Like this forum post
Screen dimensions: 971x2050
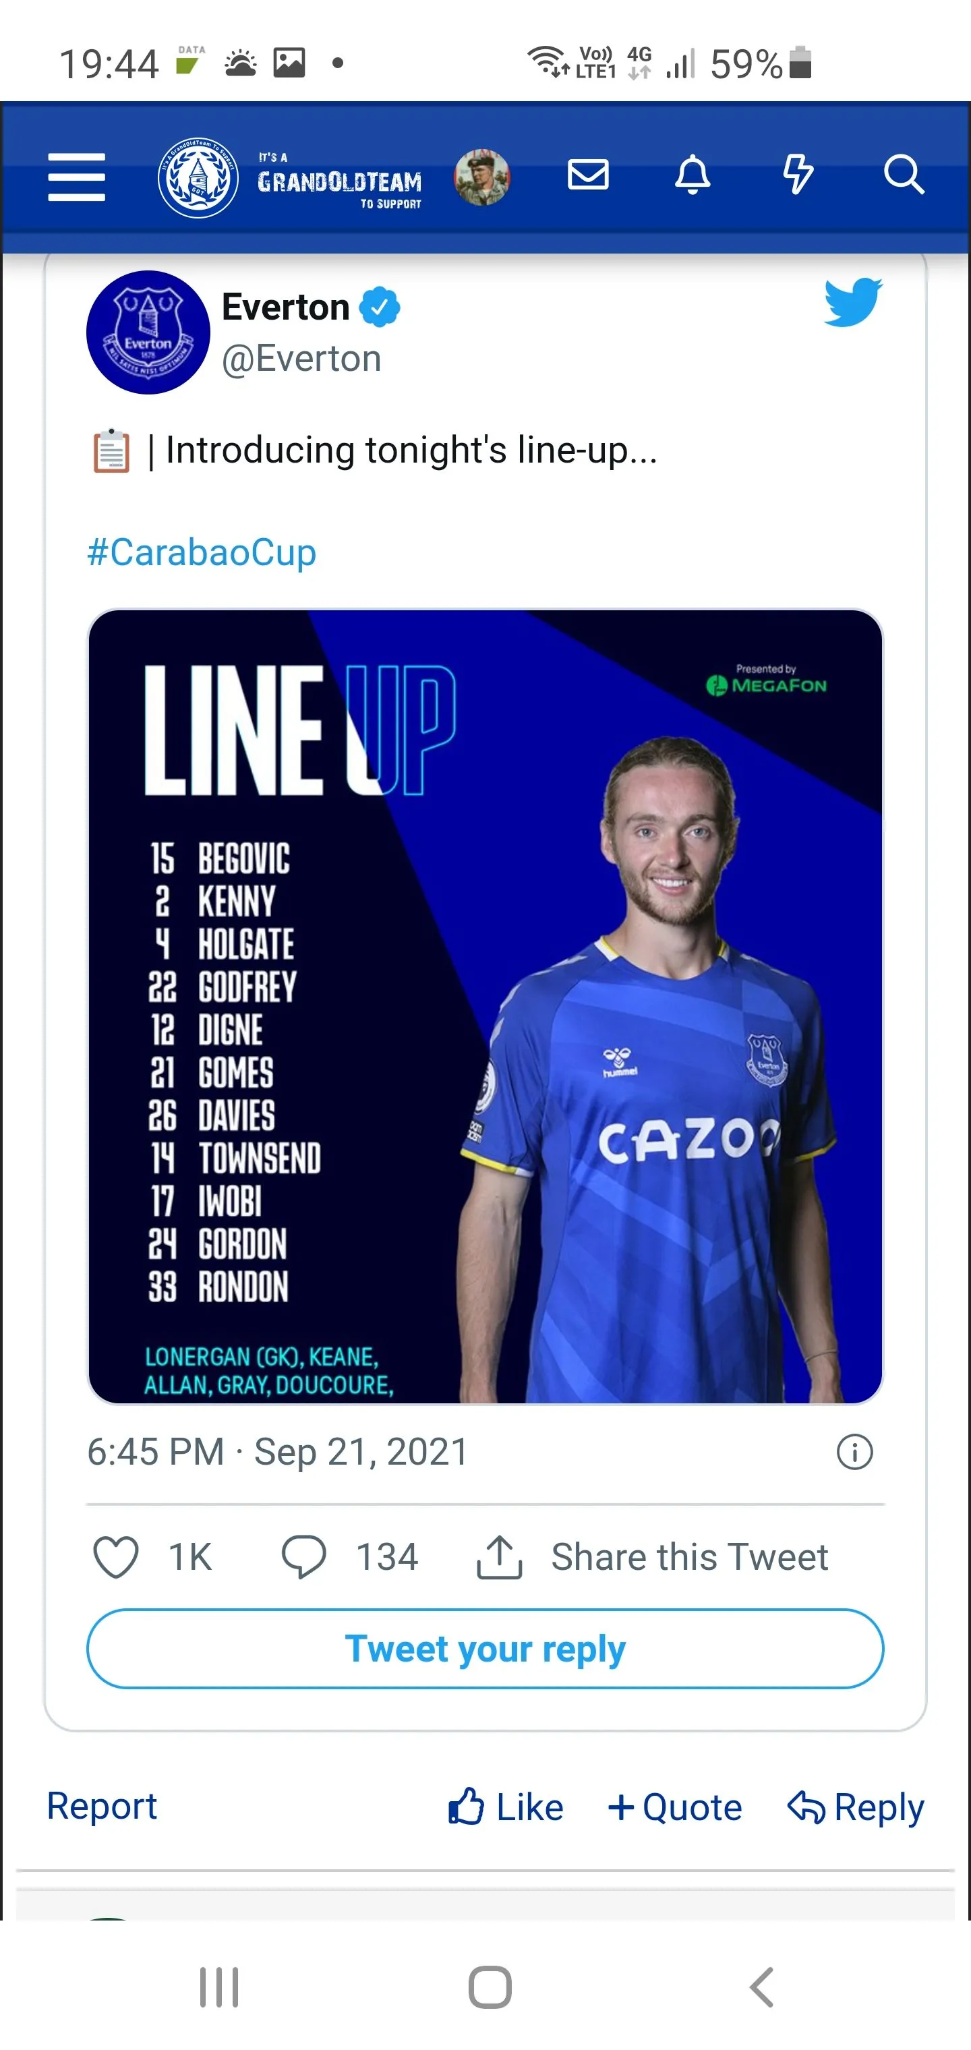coord(506,1807)
